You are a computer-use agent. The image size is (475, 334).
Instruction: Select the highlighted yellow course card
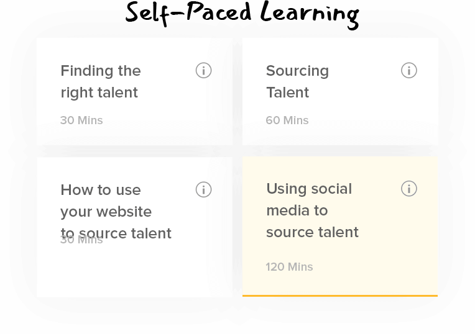tap(340, 227)
